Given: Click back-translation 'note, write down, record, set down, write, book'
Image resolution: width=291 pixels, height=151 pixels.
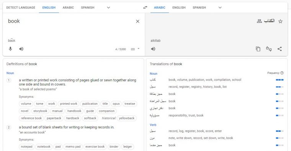Looking at the screenshot, I should click(x=201, y=138).
